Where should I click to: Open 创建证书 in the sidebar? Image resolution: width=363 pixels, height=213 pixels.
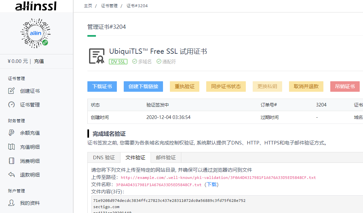pyautogui.click(x=30, y=91)
